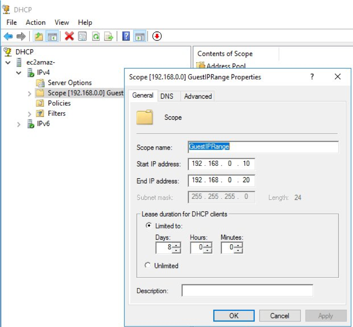The width and height of the screenshot is (353, 327).
Task: Select the 'Limited to' lease duration option
Action: pos(148,226)
